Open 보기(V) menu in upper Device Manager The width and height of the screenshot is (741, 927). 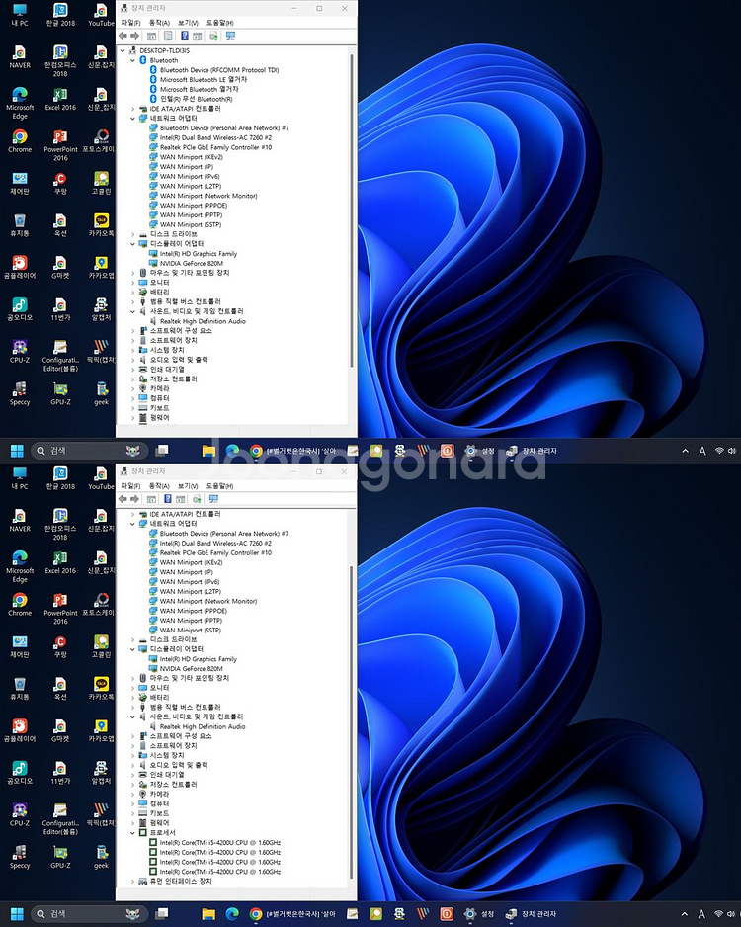188,23
